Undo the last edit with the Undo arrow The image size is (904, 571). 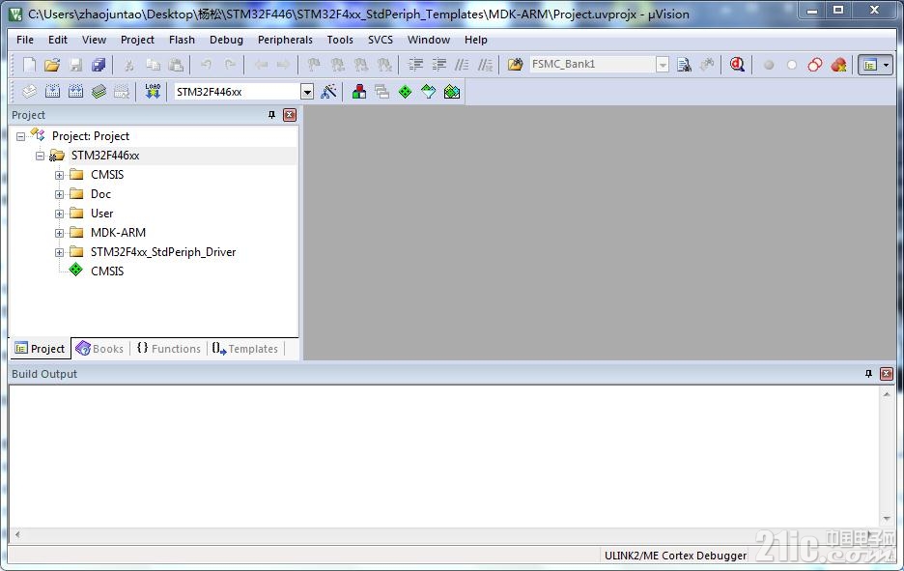pyautogui.click(x=206, y=65)
